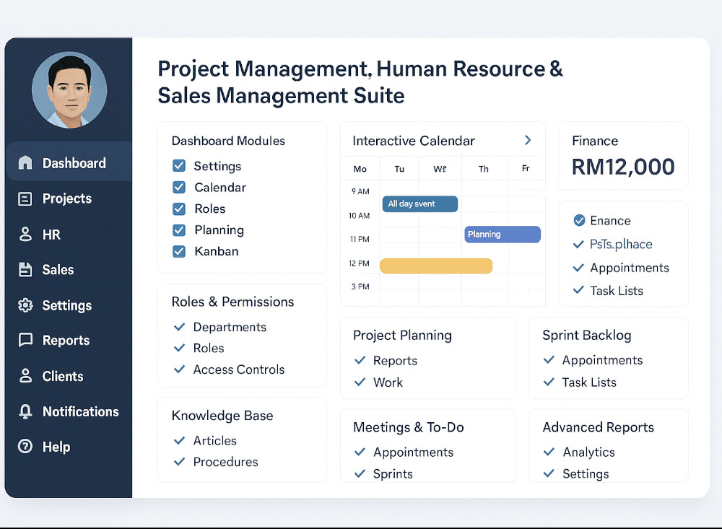Click Procedures in the Knowledge Base
Viewport: 722px width, 529px height.
tap(227, 462)
